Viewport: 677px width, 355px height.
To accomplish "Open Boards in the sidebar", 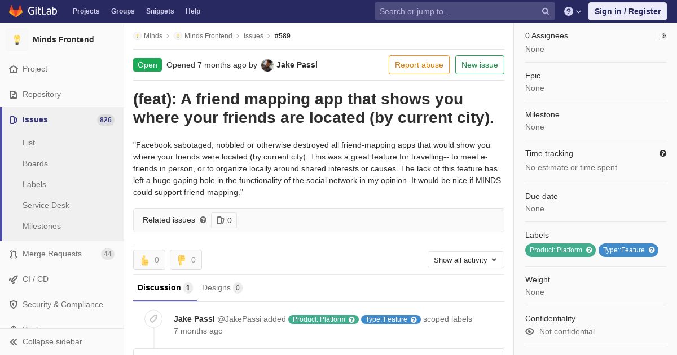I will pyautogui.click(x=35, y=164).
